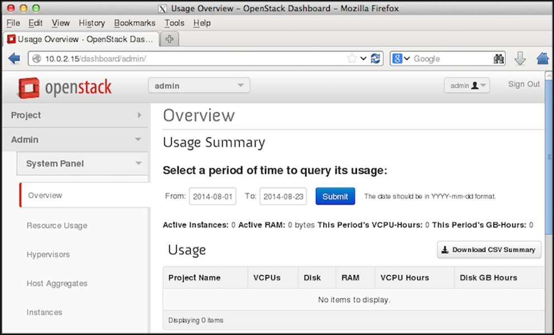Bookmark page with the star icon
Screen dimensions: 554x335
pyautogui.click(x=352, y=59)
